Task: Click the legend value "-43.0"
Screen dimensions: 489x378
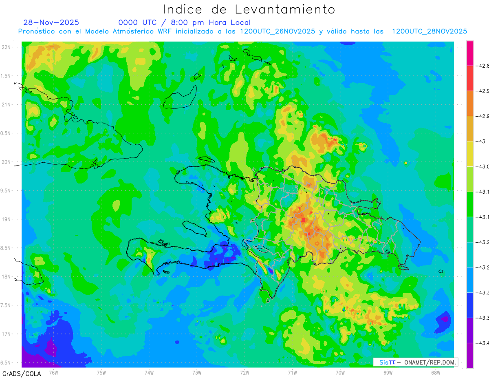Action: click(x=482, y=166)
